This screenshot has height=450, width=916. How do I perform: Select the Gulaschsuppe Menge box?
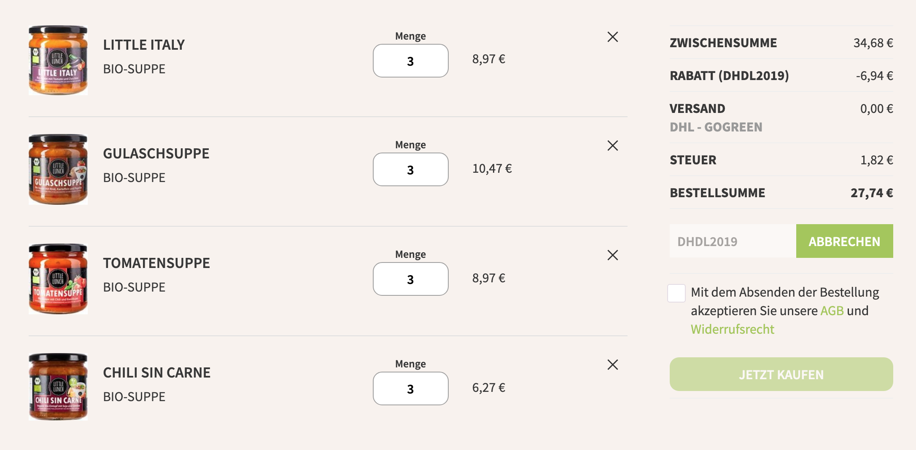pos(411,169)
